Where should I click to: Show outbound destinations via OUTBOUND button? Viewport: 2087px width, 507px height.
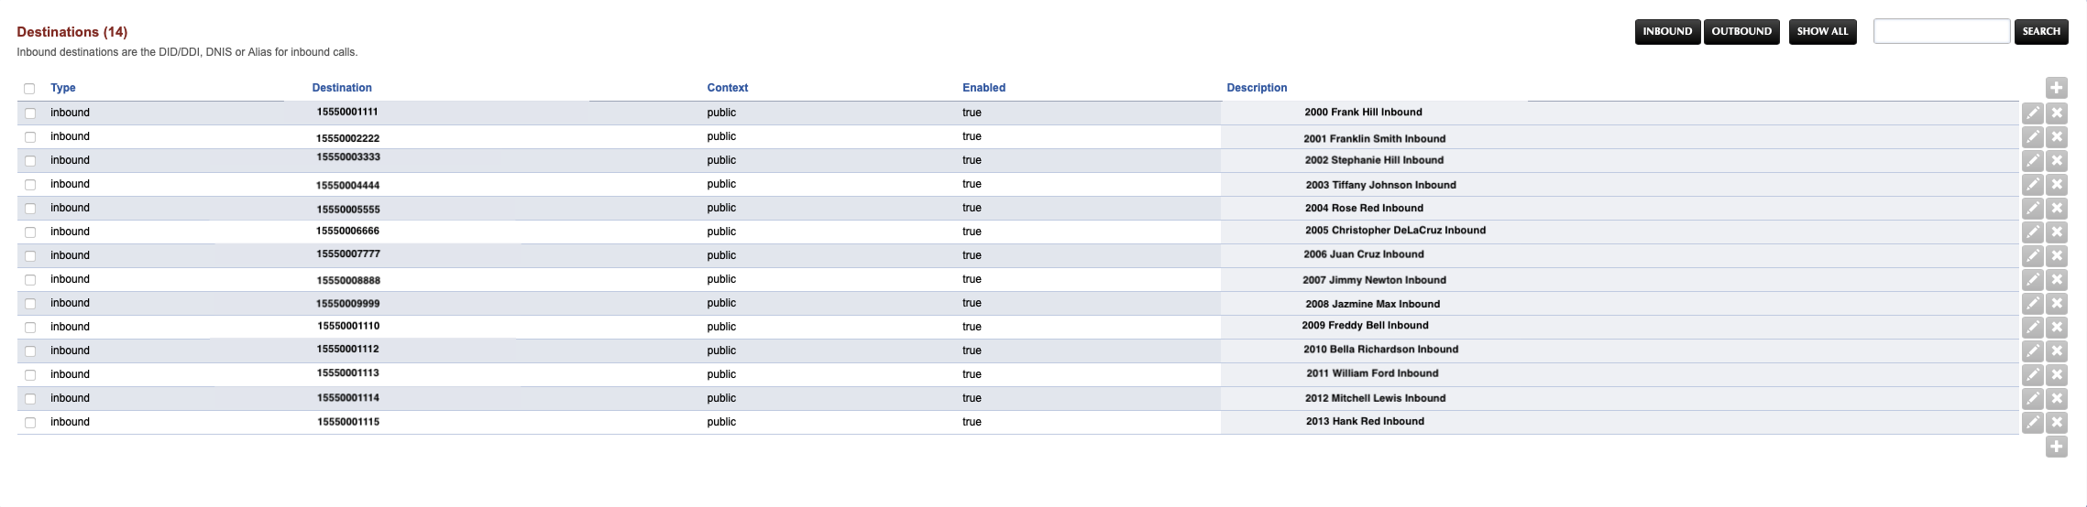pos(1741,31)
